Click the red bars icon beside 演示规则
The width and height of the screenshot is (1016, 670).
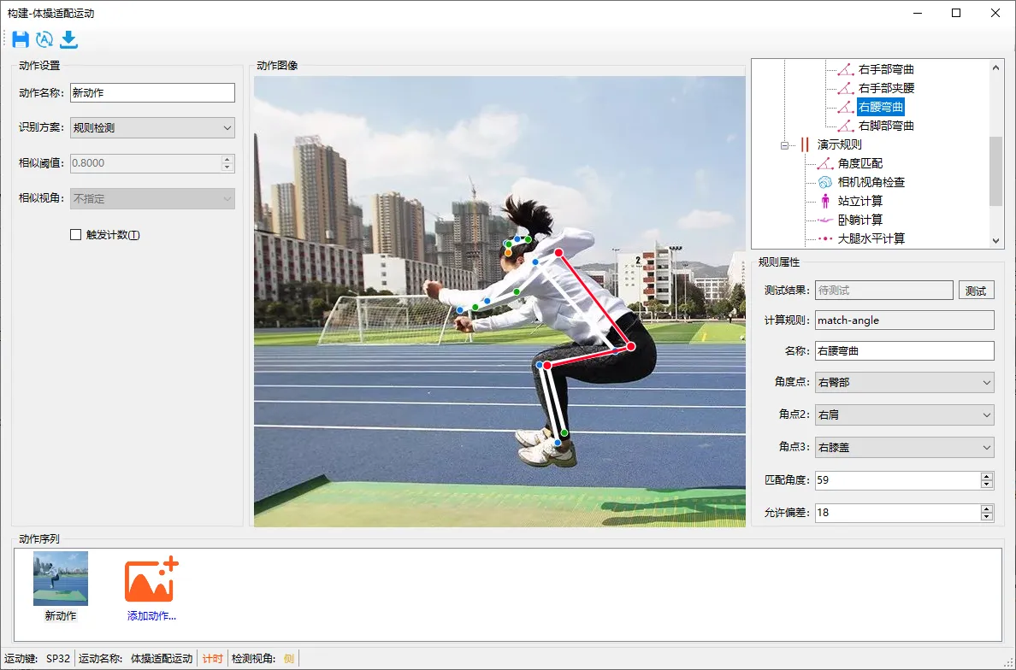click(805, 144)
